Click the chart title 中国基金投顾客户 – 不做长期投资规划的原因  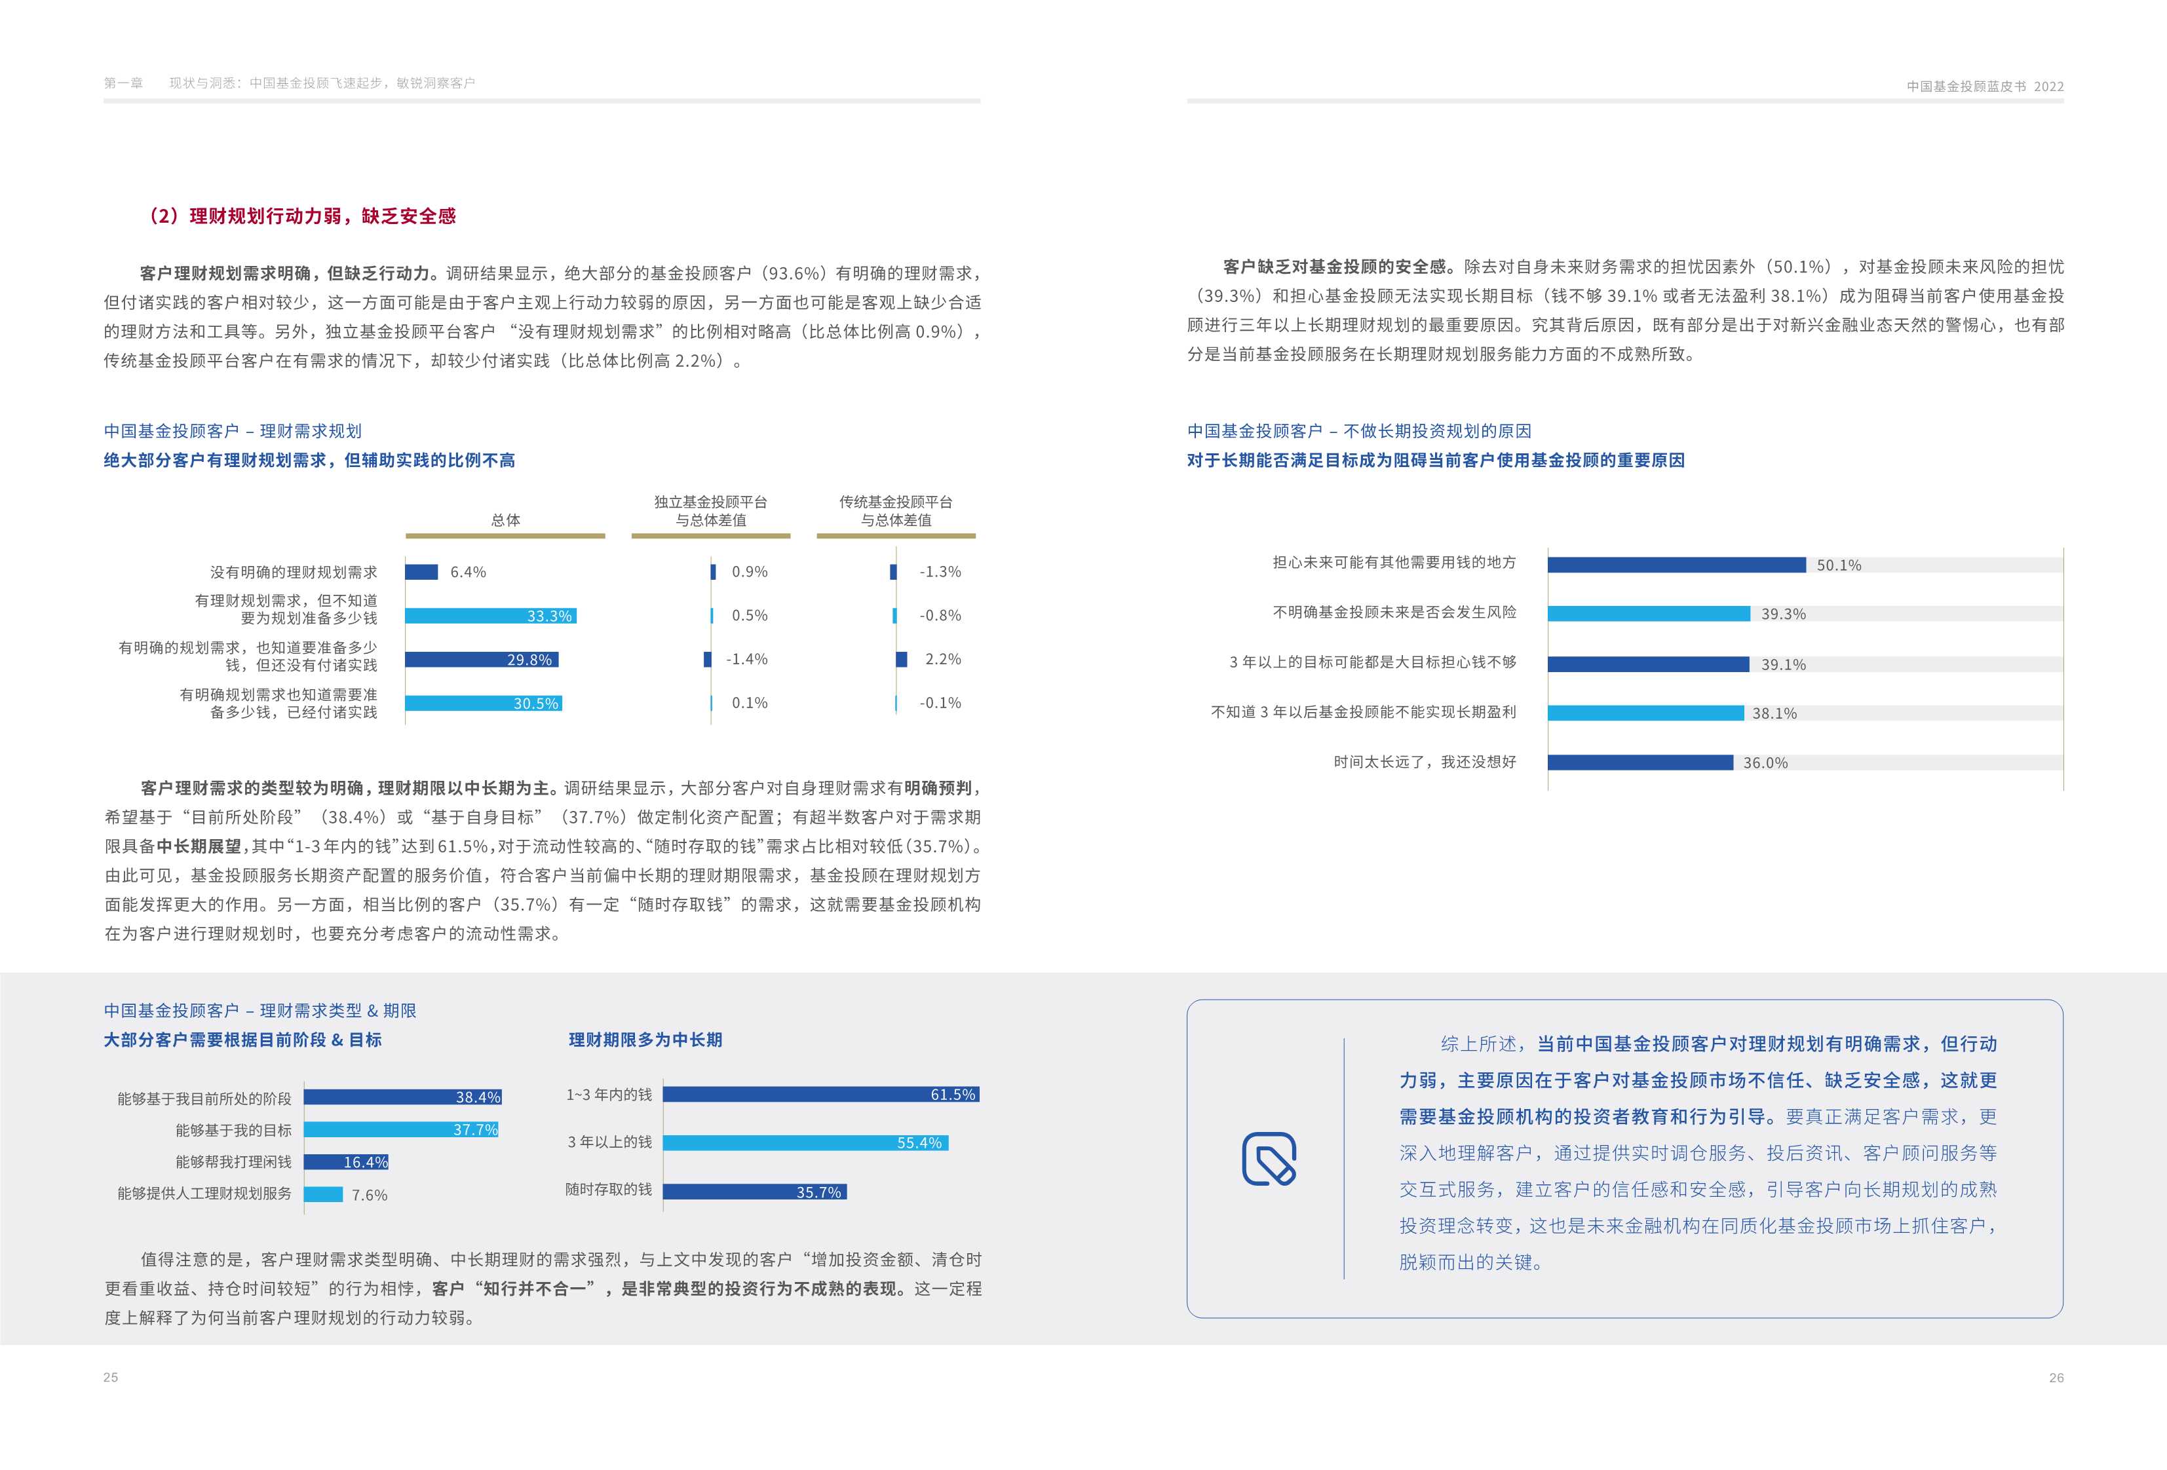pos(1360,430)
